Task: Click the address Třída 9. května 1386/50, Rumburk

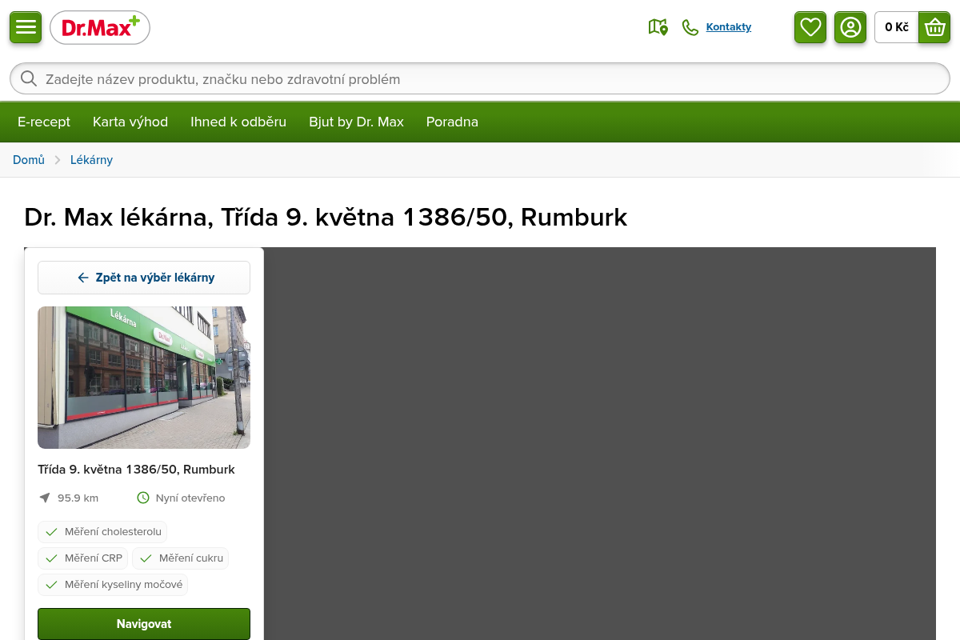Action: pos(136,470)
